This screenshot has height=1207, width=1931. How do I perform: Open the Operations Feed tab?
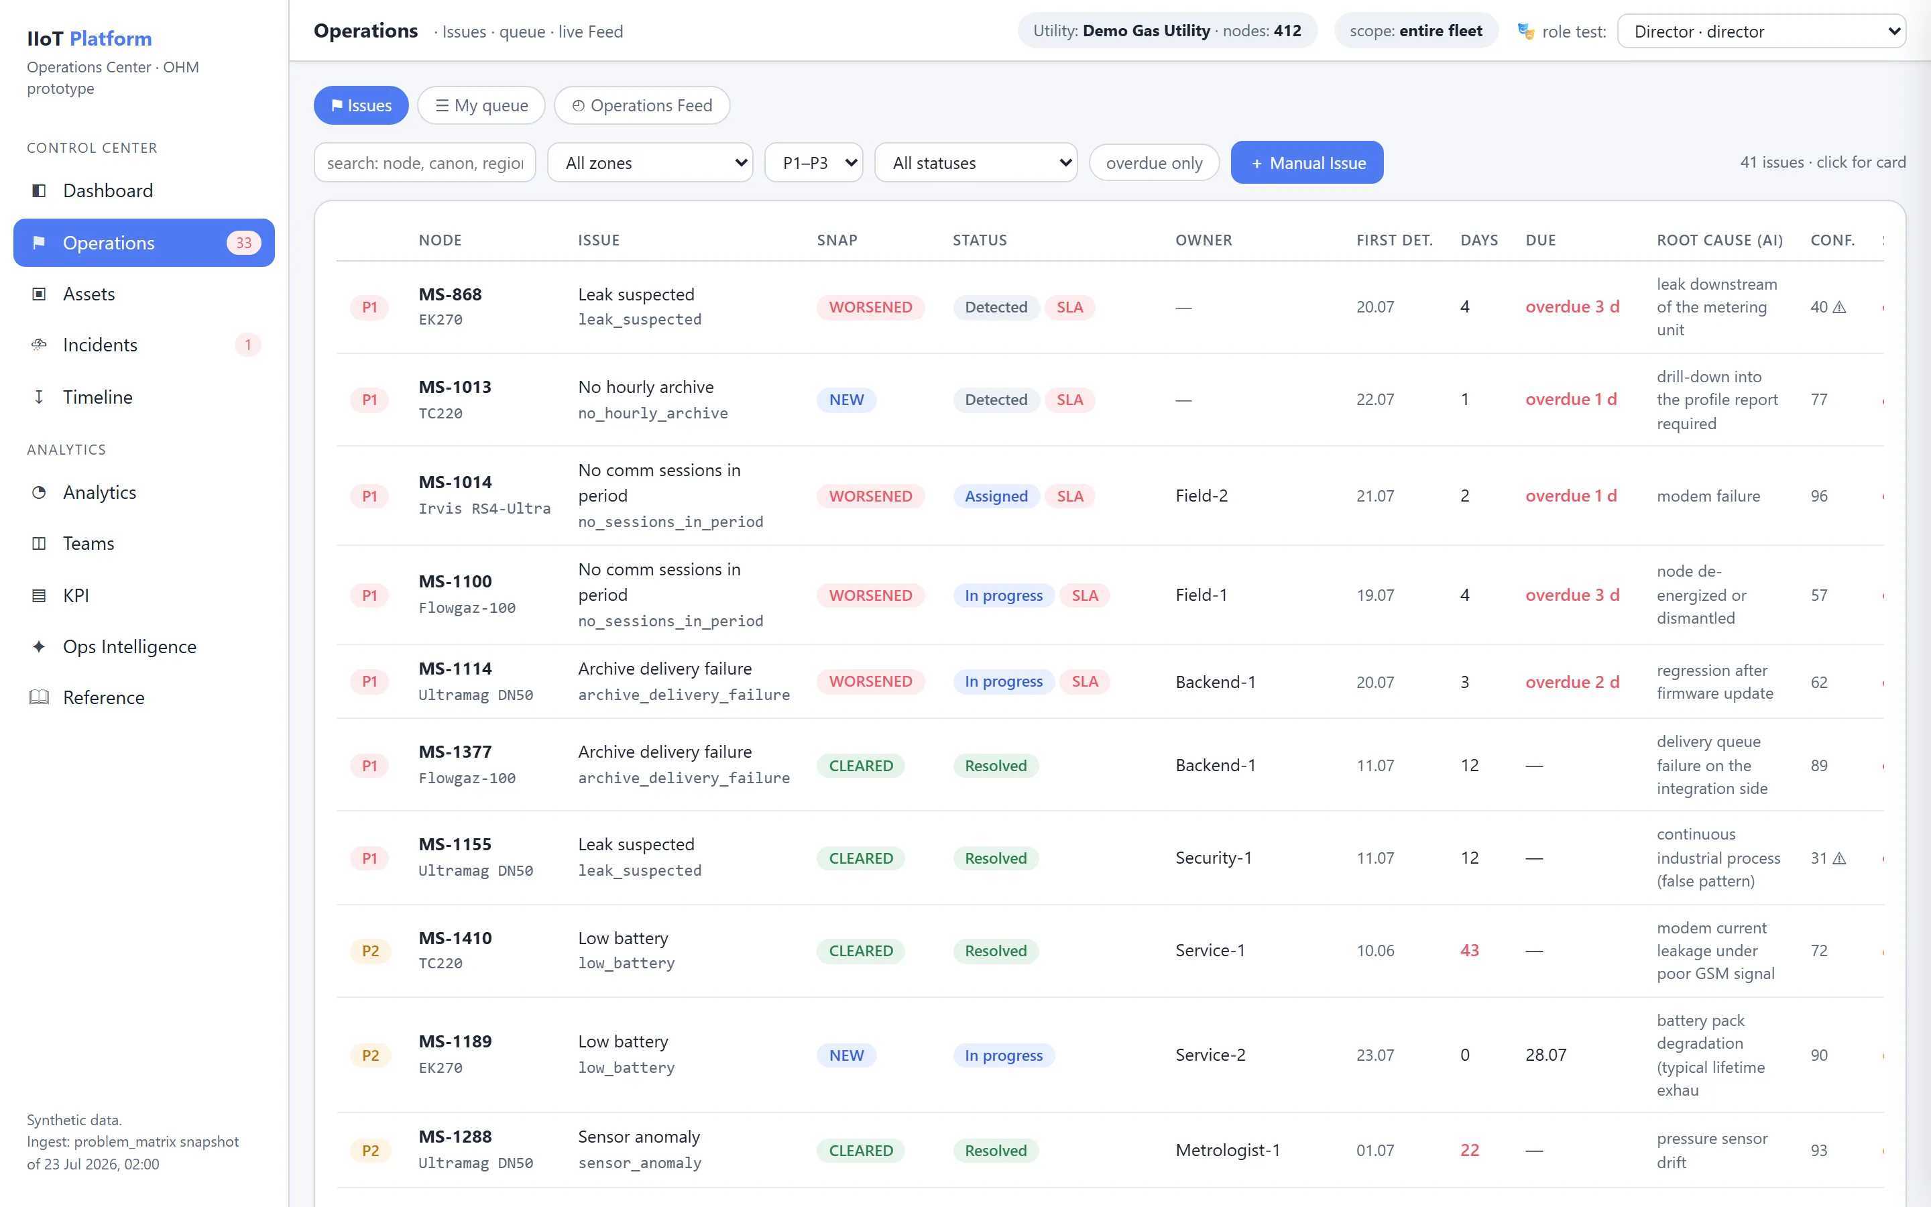coord(642,105)
